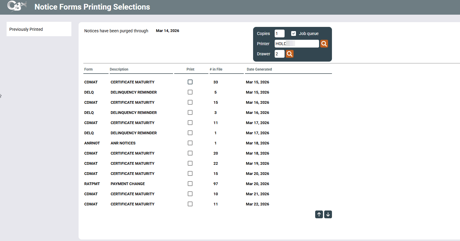Check Print box for RATPMT Payment Change
The width and height of the screenshot is (460, 241).
[x=190, y=184]
